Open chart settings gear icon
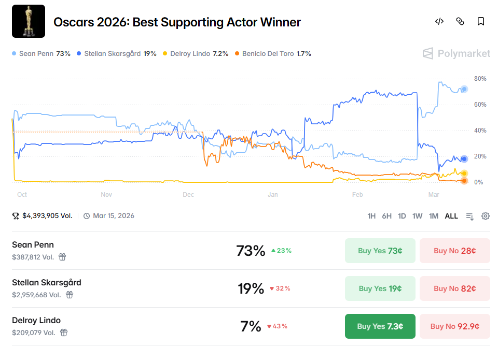This screenshot has width=498, height=347. pos(486,216)
